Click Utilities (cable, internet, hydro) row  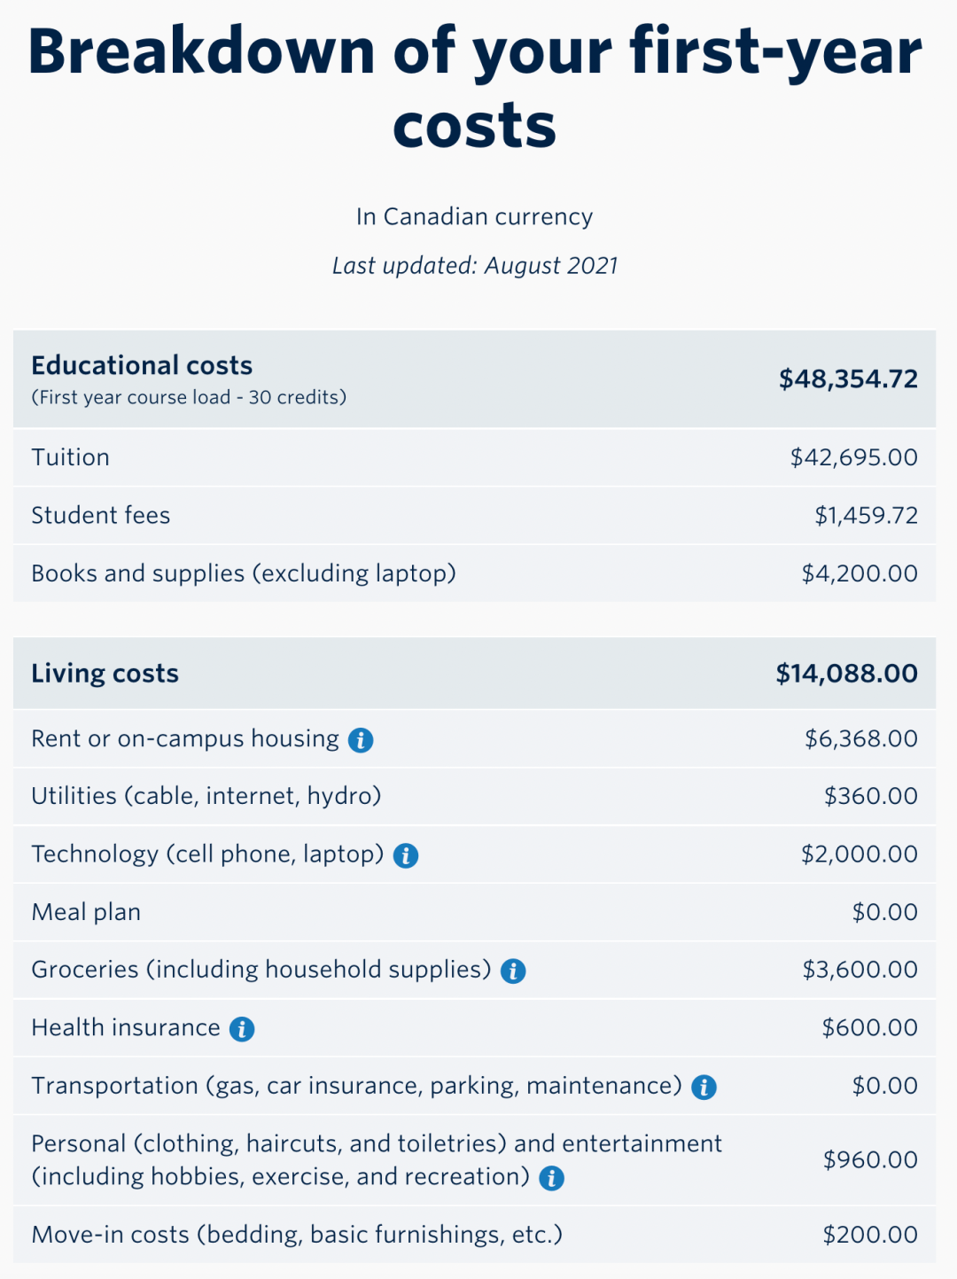[474, 796]
